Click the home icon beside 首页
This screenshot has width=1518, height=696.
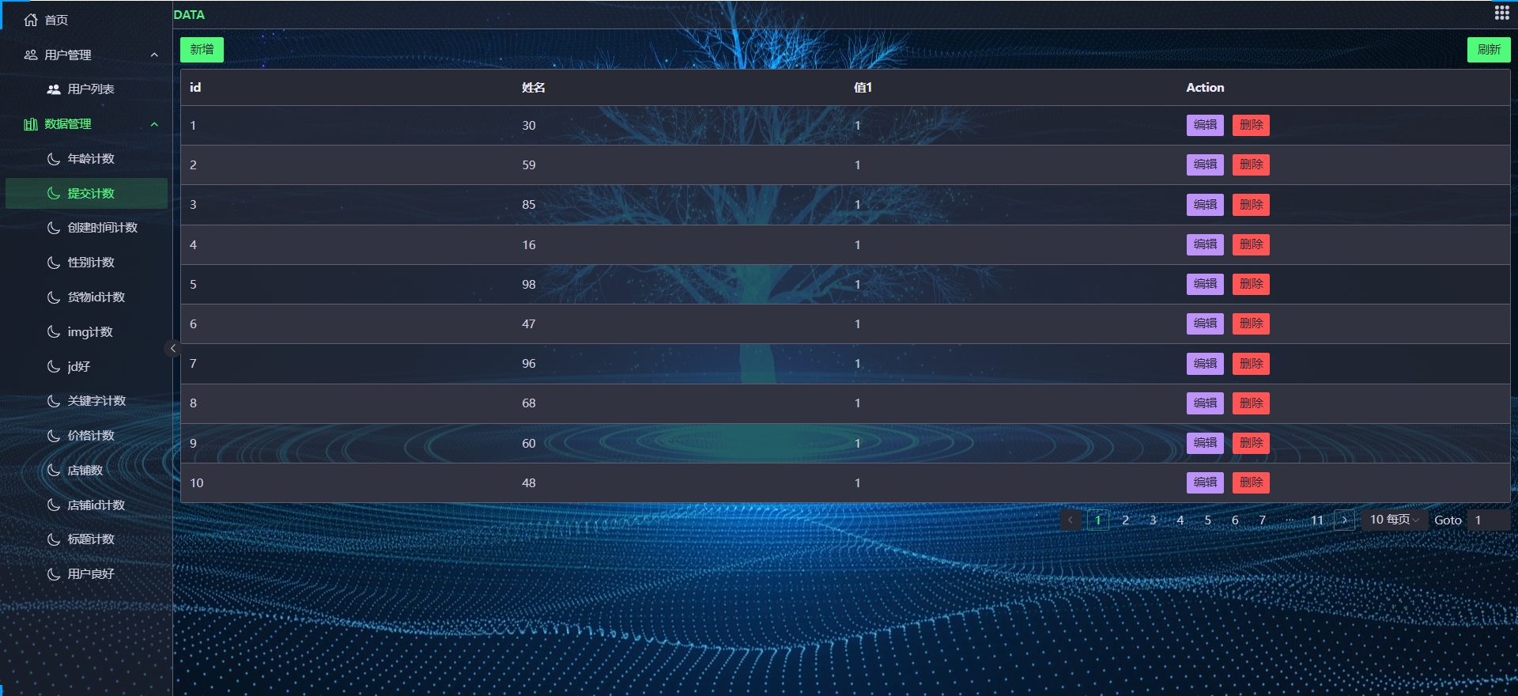[x=31, y=20]
